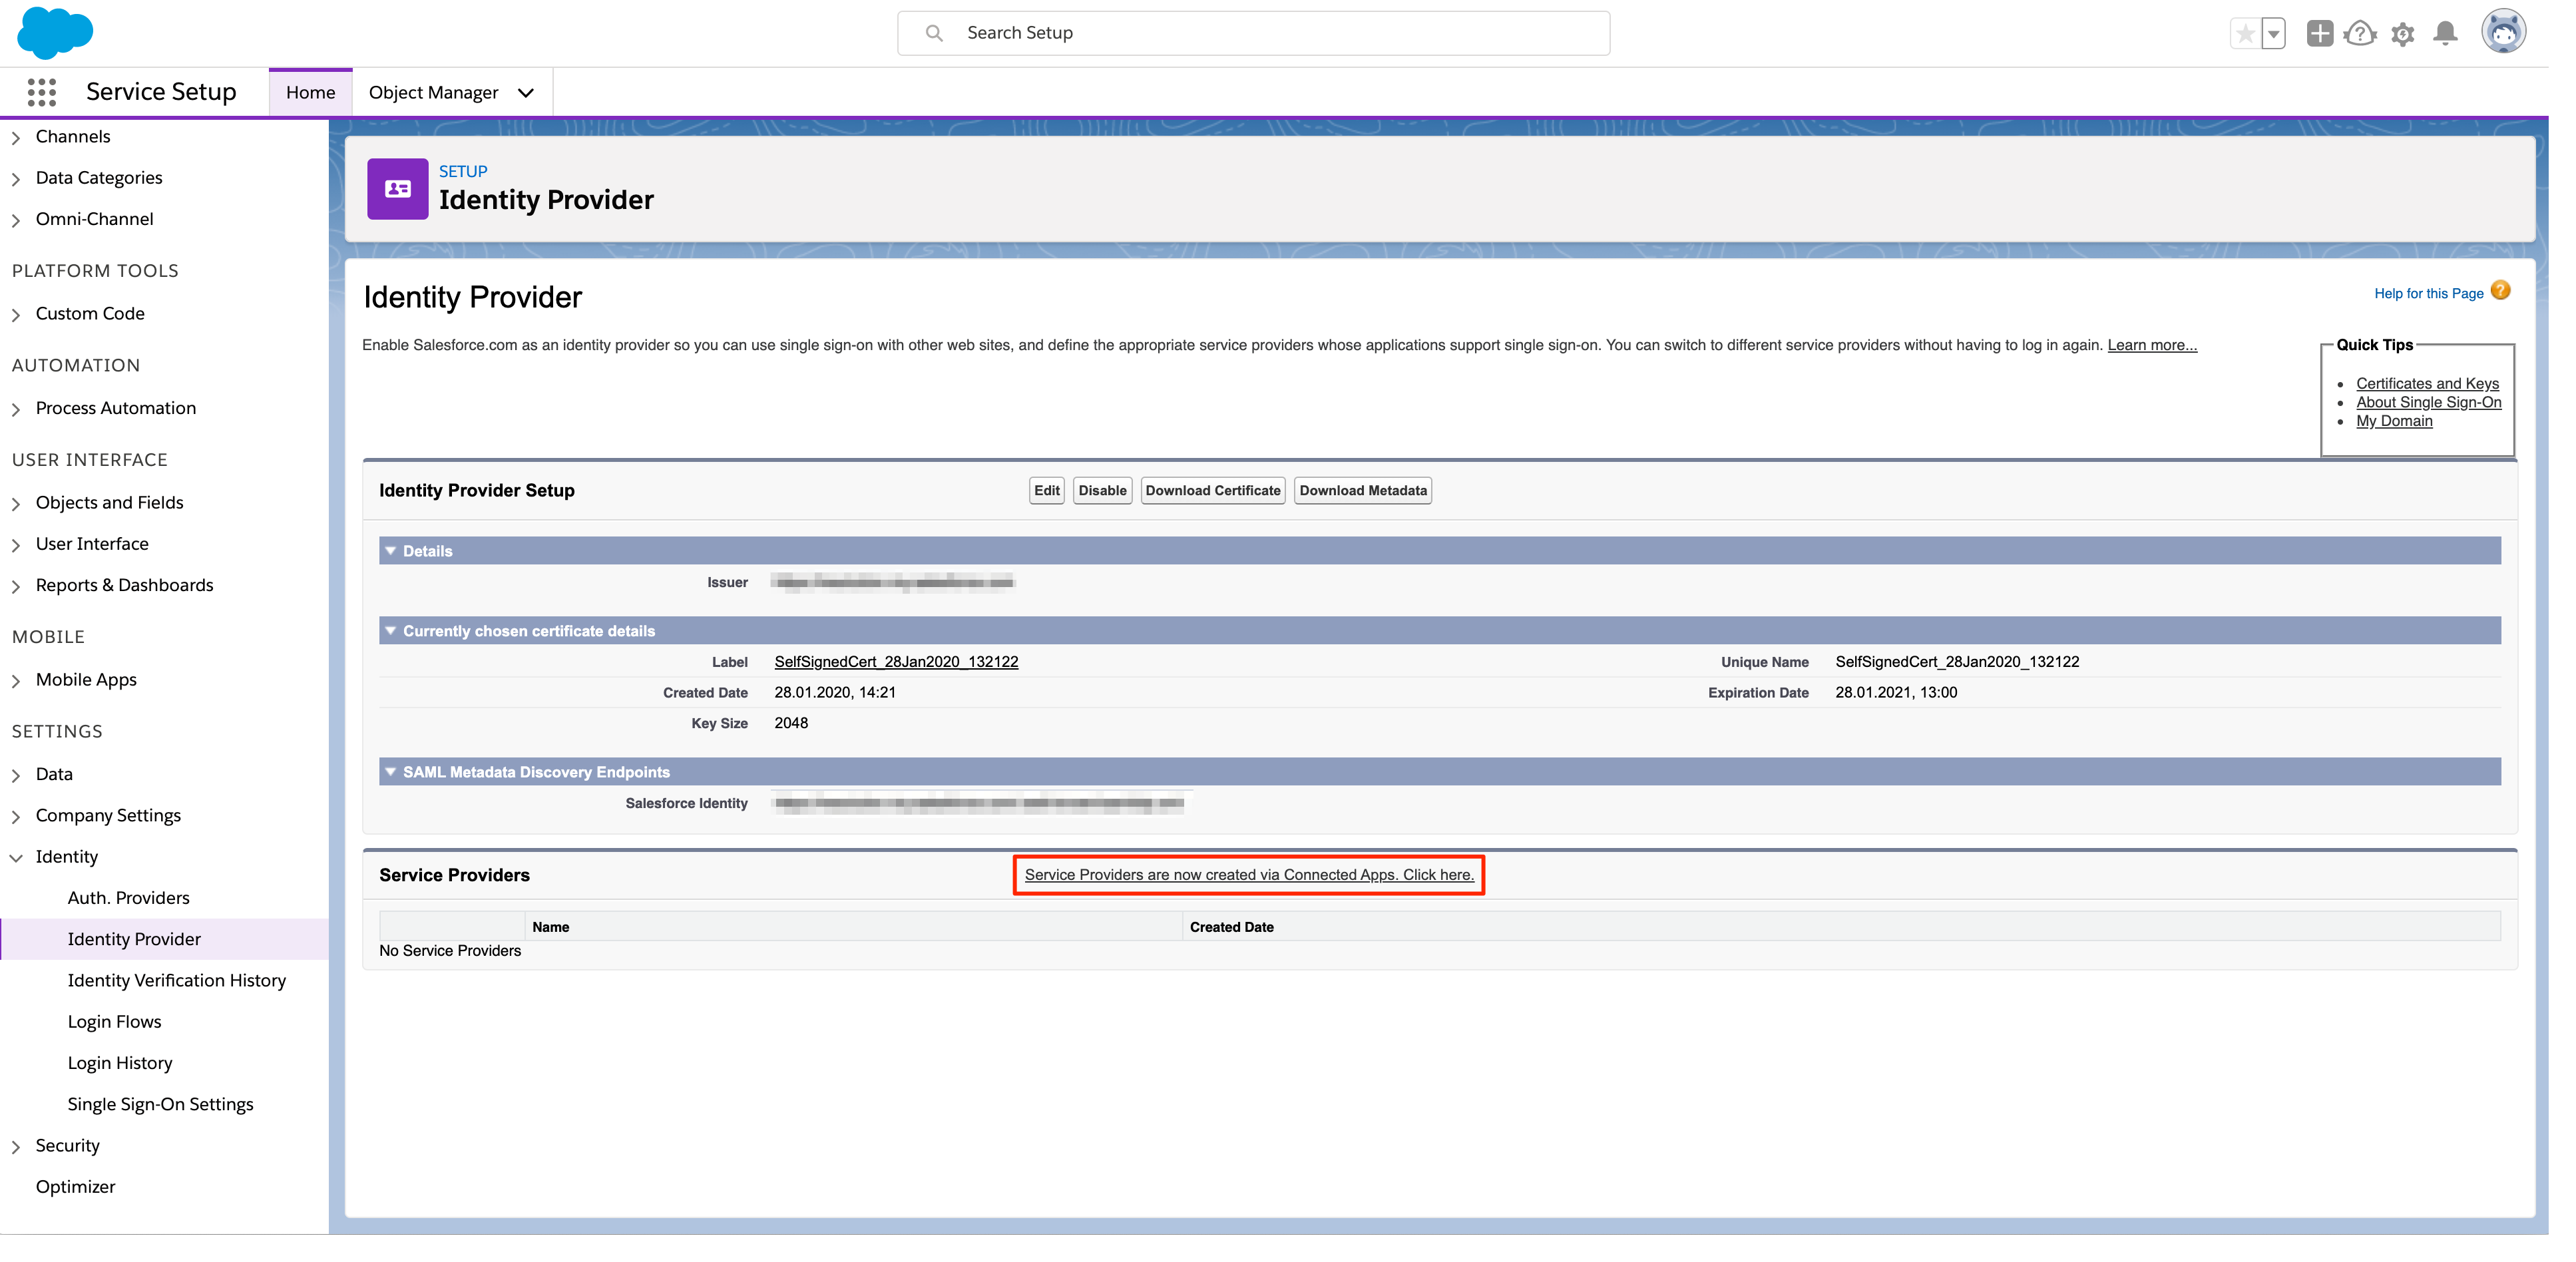Image resolution: width=2576 pixels, height=1262 pixels.
Task: Open Identity Verification History
Action: point(176,980)
